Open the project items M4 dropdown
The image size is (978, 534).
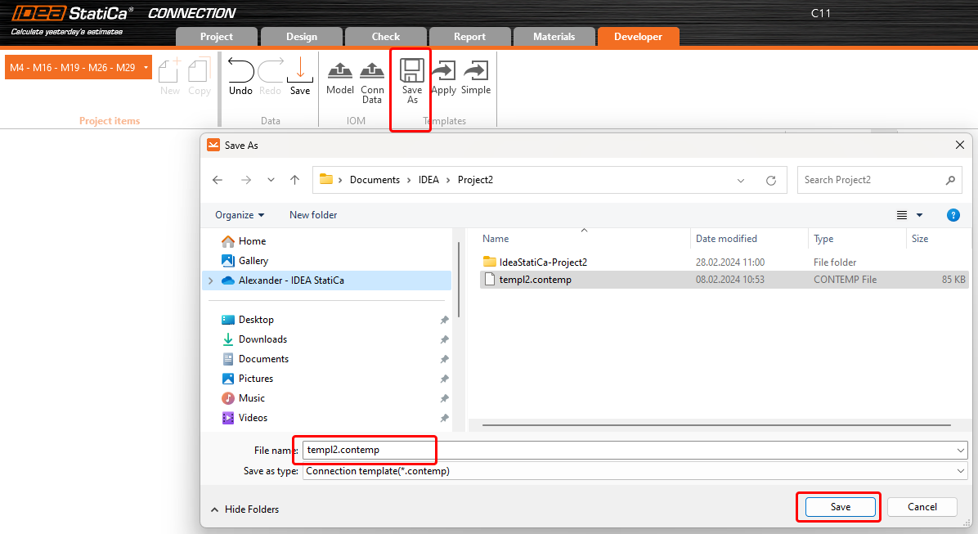pyautogui.click(x=146, y=68)
